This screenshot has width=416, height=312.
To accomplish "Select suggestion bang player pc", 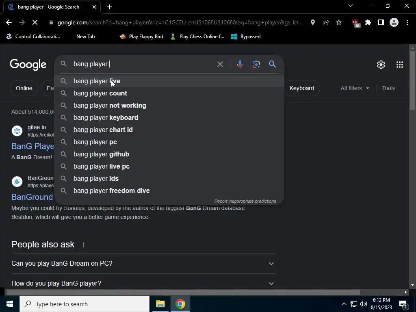I will [x=169, y=142].
